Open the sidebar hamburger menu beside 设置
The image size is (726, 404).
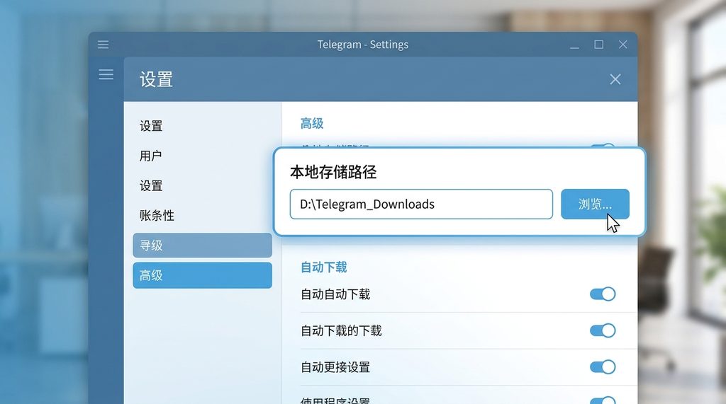pyautogui.click(x=106, y=74)
